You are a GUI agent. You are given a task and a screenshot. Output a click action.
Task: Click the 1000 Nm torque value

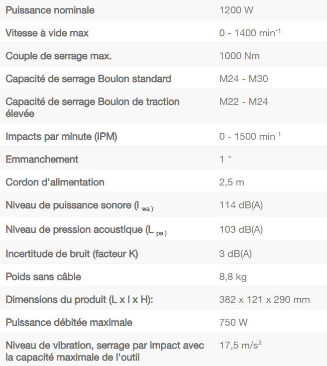pos(239,56)
